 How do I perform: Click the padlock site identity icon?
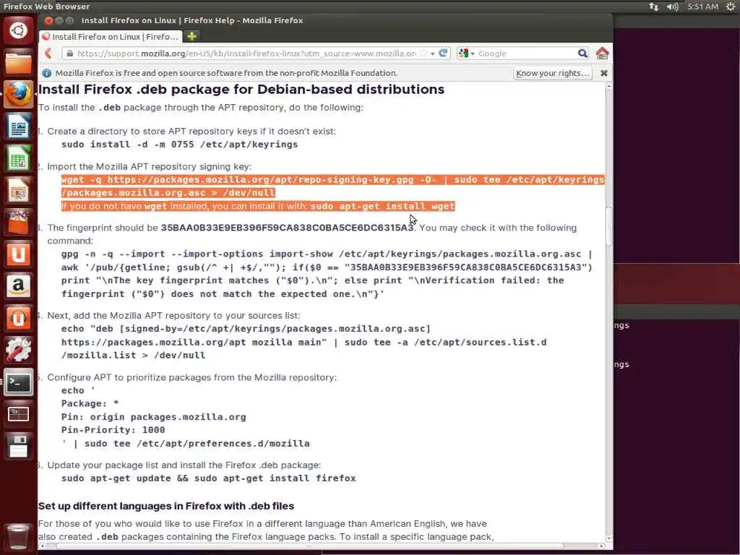click(70, 53)
